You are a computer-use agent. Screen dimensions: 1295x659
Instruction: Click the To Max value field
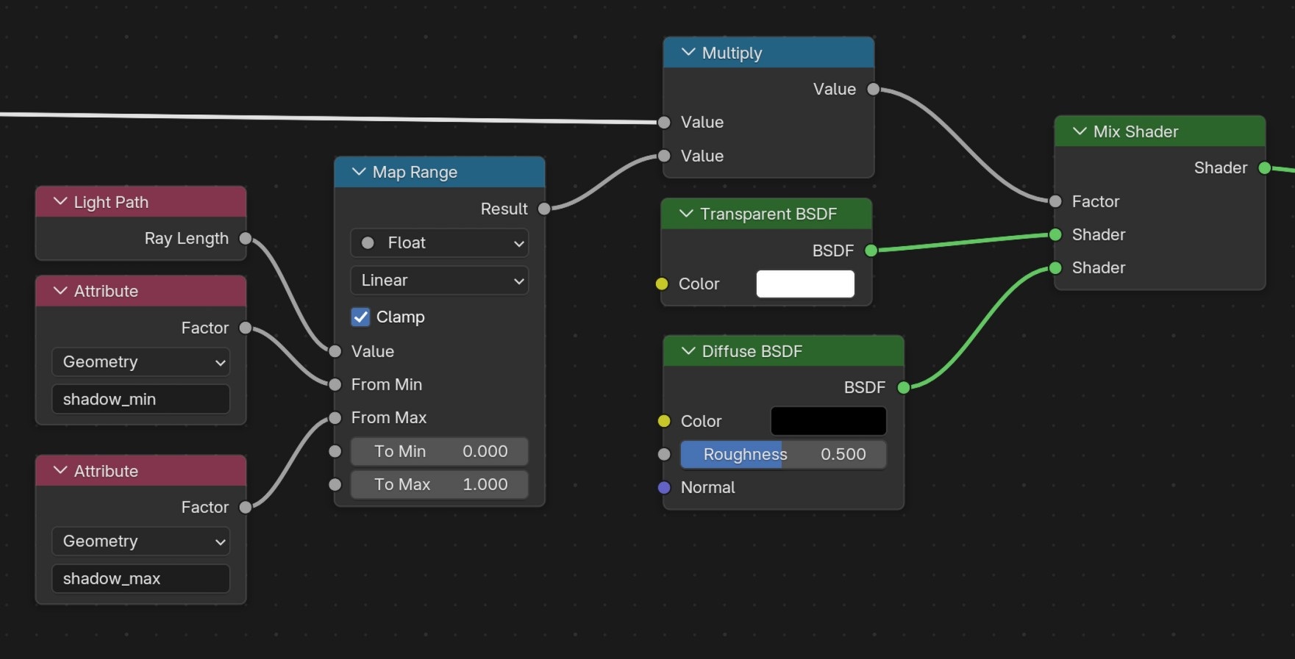point(439,484)
